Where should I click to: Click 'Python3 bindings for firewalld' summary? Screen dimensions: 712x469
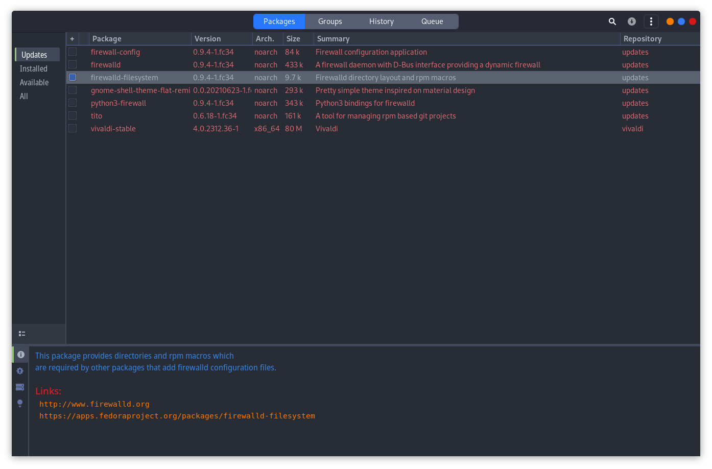365,103
